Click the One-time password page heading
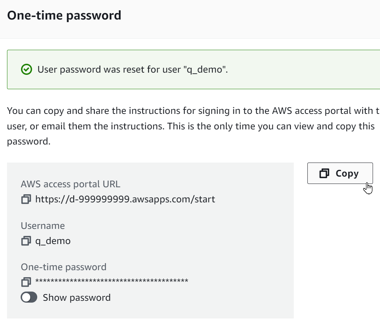This screenshot has width=380, height=324. pyautogui.click(x=65, y=15)
